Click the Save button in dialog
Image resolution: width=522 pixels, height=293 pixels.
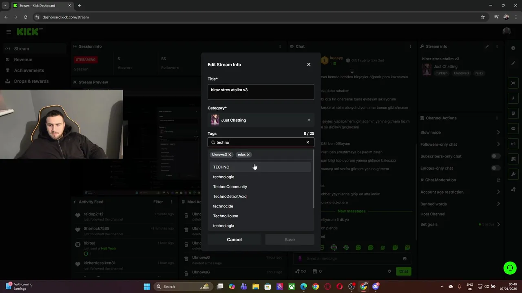point(290,240)
